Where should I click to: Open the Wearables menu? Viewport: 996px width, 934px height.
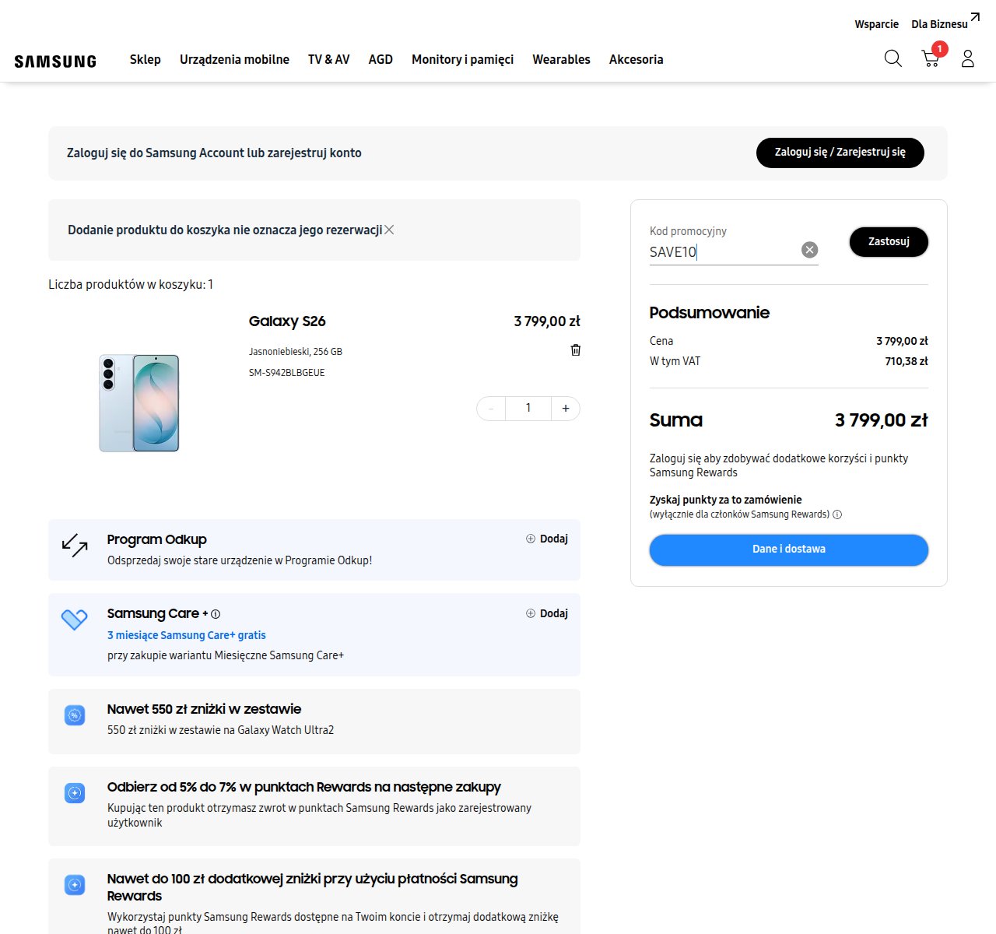pyautogui.click(x=561, y=59)
